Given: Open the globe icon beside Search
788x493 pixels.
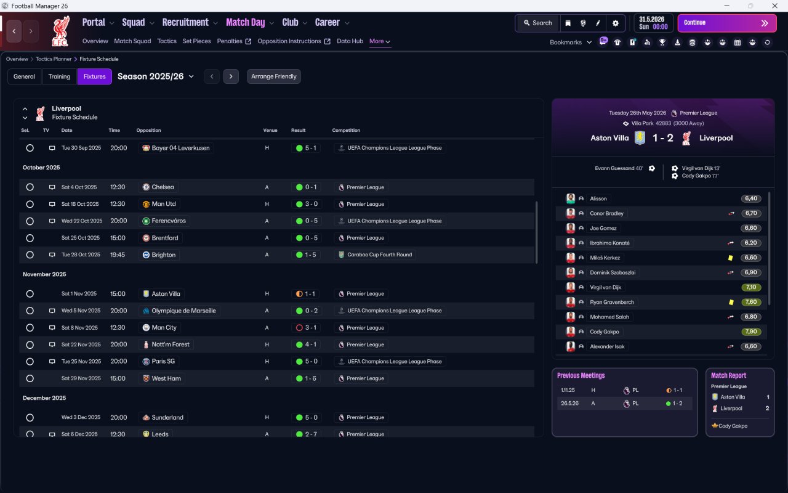Looking at the screenshot, I should click(x=583, y=23).
